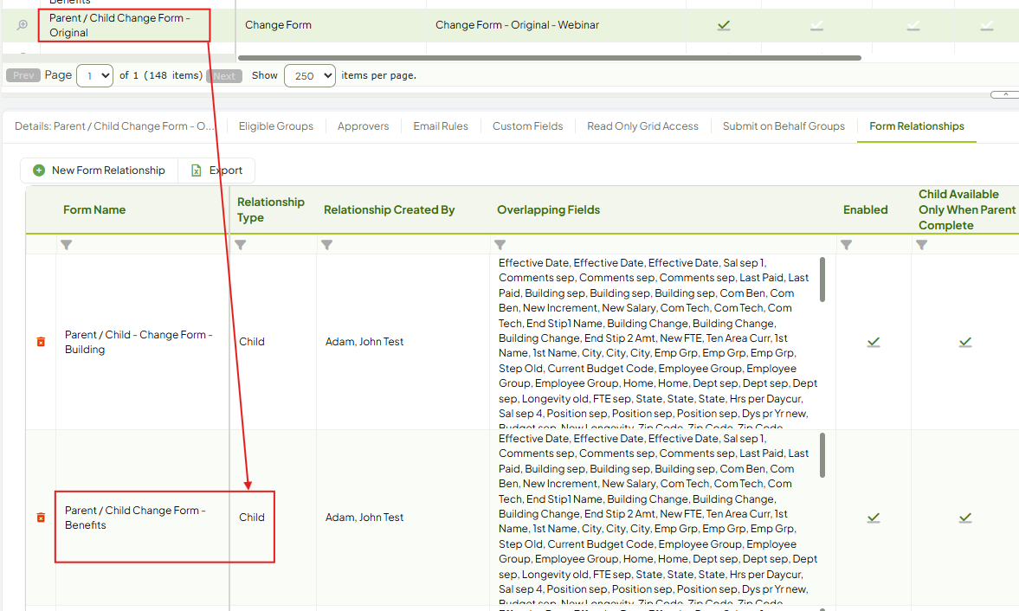Screen dimensions: 1019x611
Task: Click the Overlapping Fields scrollbar in the Building row
Action: click(x=822, y=280)
